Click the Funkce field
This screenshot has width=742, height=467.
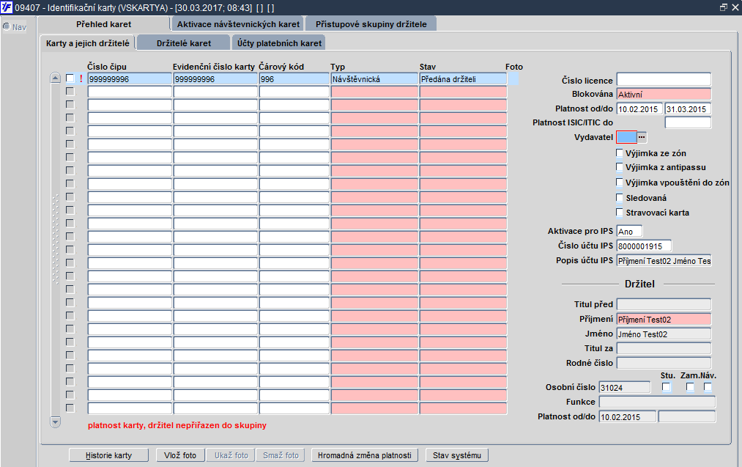pyautogui.click(x=657, y=402)
